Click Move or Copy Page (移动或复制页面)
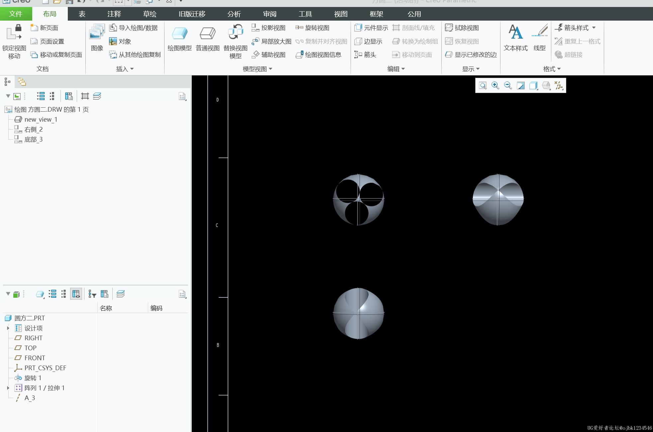This screenshot has height=432, width=653. click(56, 55)
